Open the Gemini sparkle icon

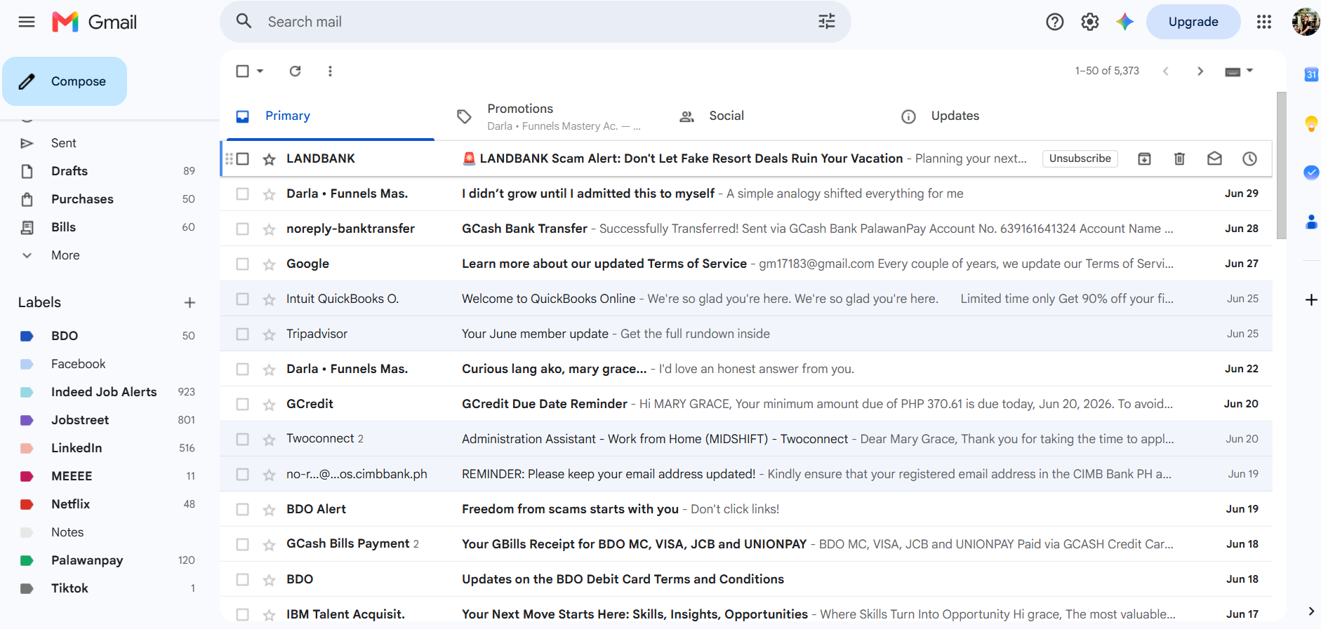tap(1125, 22)
